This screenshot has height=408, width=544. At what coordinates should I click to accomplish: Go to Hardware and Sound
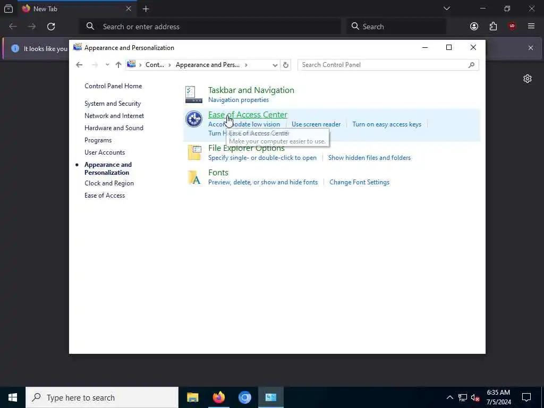coord(114,127)
